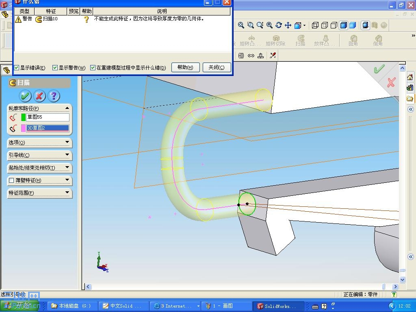Switch to Hidden Lines Visible mode
Image resolution: width=416 pixels, height=312 pixels.
[325, 25]
